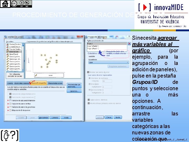Click the Opciones... button
This screenshot has height=142, width=189.
tap(74, 91)
